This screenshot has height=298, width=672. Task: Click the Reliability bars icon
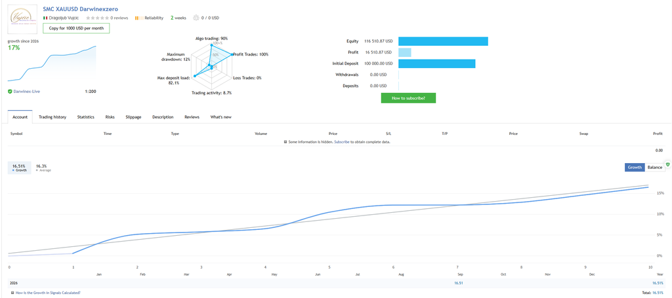[x=138, y=18]
